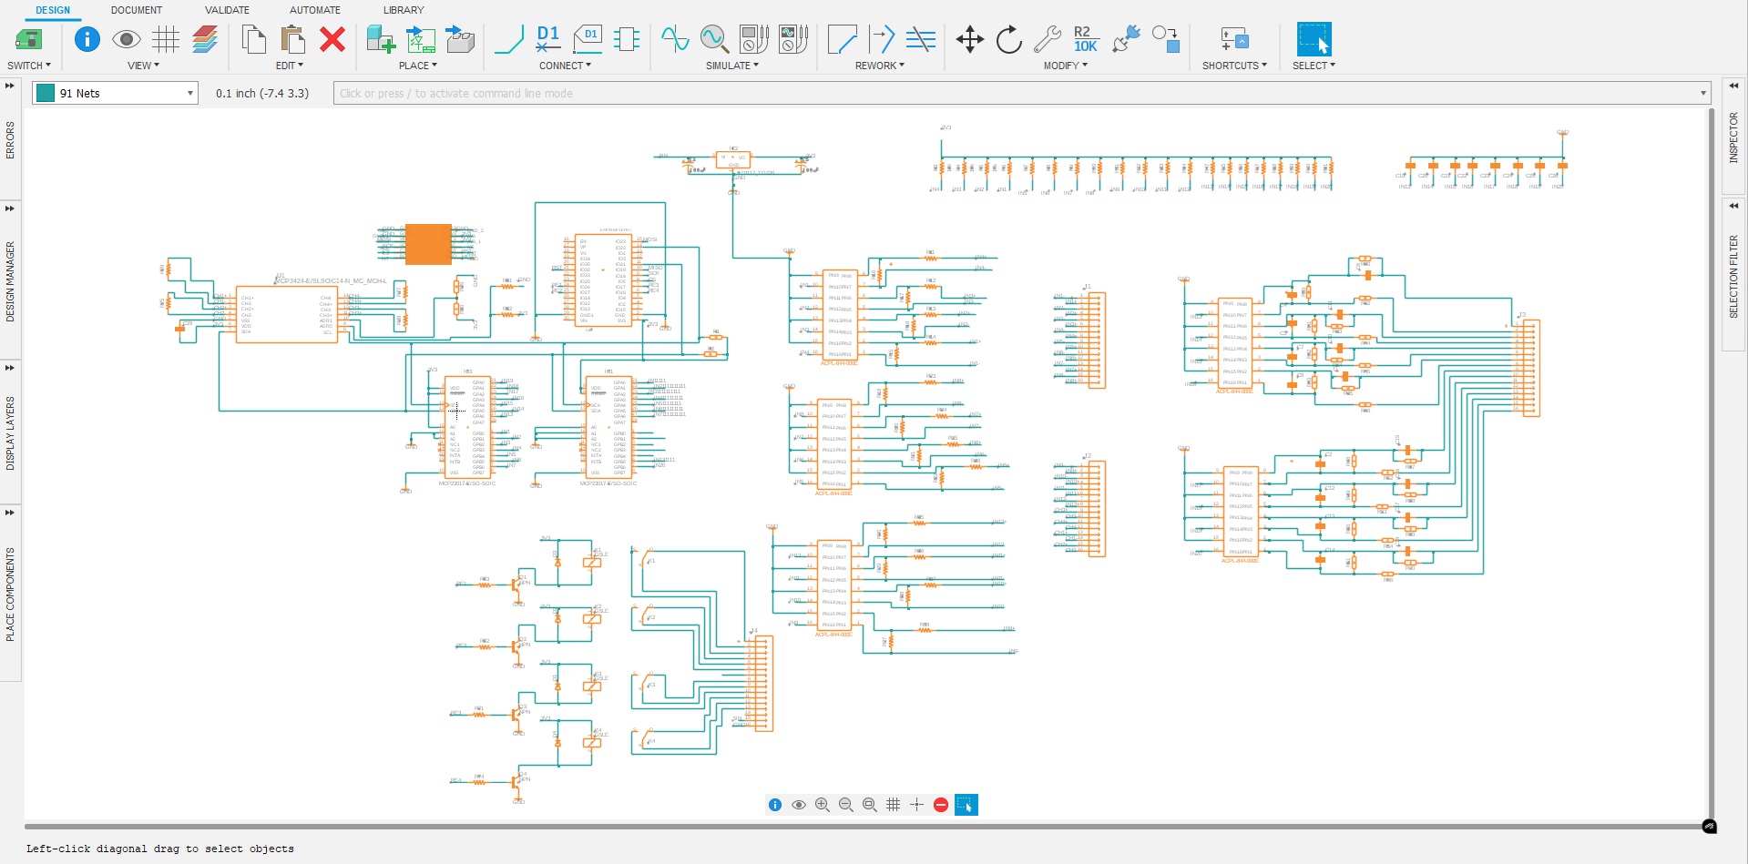Click the Paste clipboard icon

tap(292, 39)
